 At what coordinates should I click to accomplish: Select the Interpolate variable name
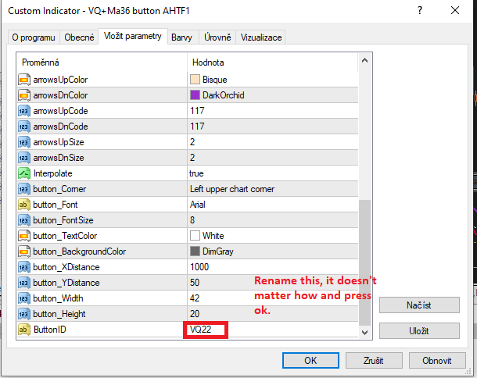coord(52,173)
